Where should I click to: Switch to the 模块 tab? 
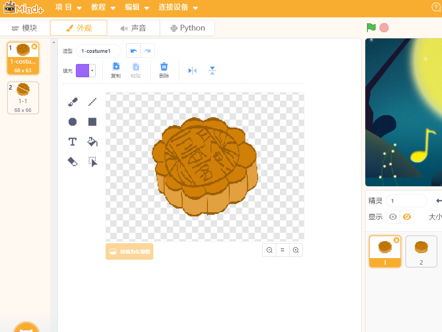24,28
